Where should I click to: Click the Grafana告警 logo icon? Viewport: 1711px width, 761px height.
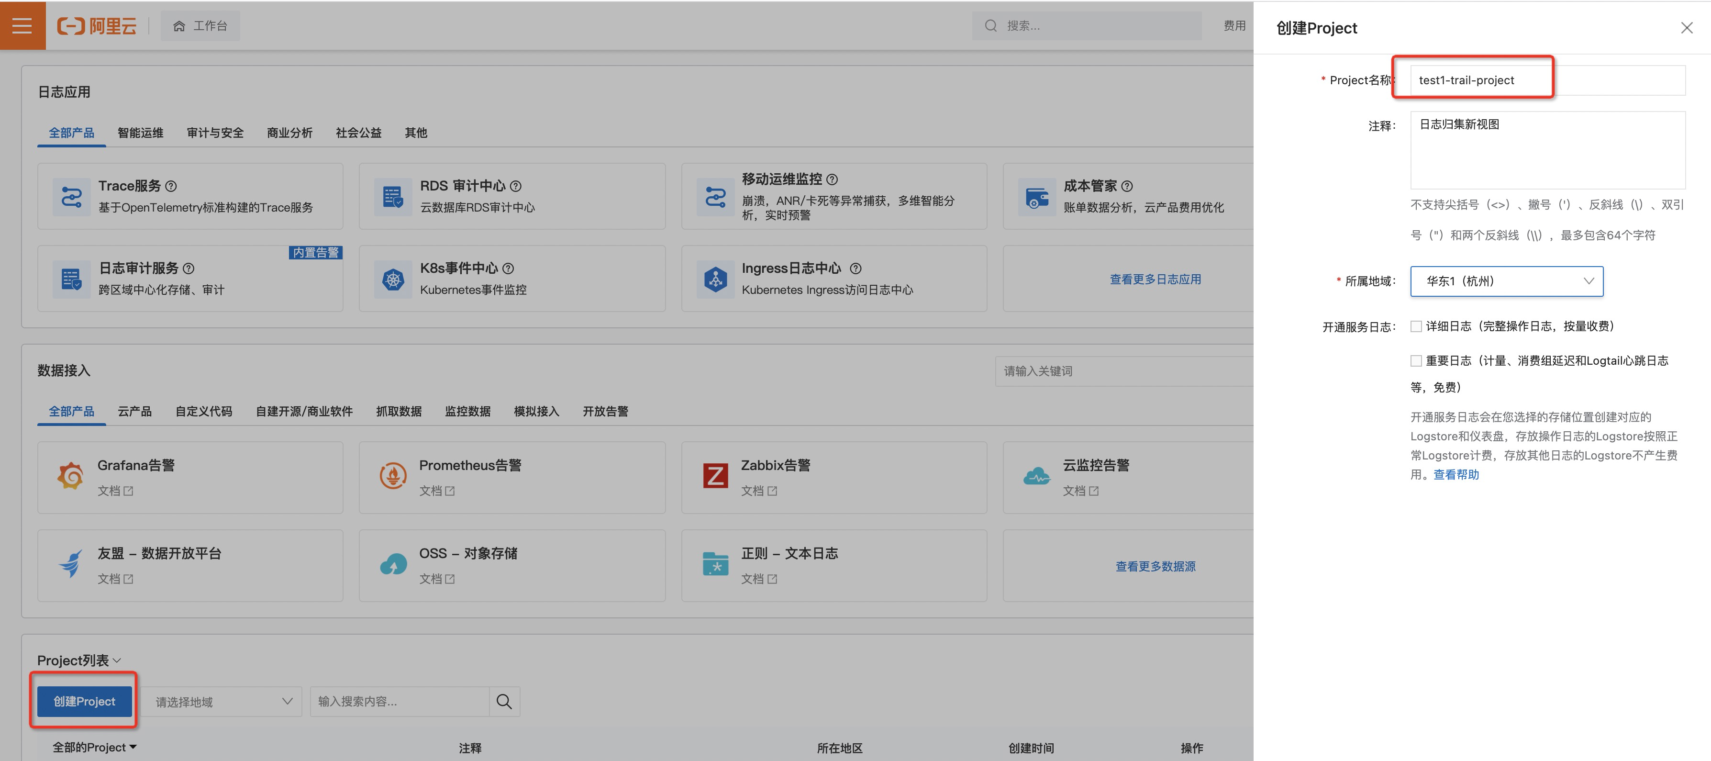(70, 476)
